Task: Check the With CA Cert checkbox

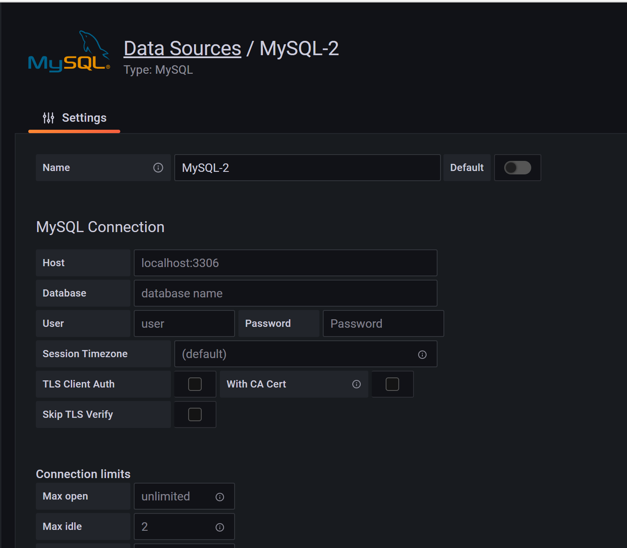Action: point(392,384)
